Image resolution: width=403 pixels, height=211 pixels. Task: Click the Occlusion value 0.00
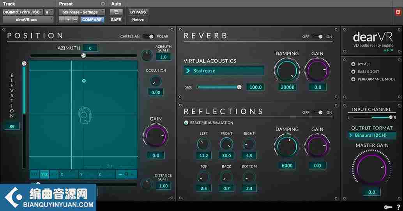[x=156, y=92]
